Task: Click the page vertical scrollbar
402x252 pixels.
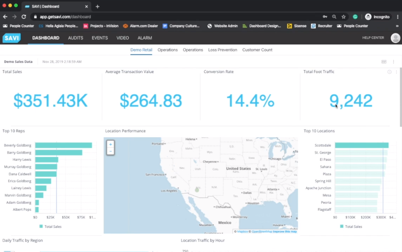Action: tap(401, 98)
